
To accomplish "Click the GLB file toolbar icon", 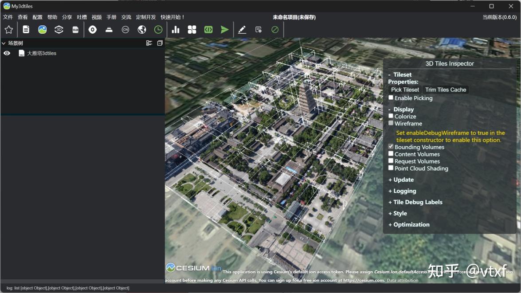I will pyautogui.click(x=75, y=30).
